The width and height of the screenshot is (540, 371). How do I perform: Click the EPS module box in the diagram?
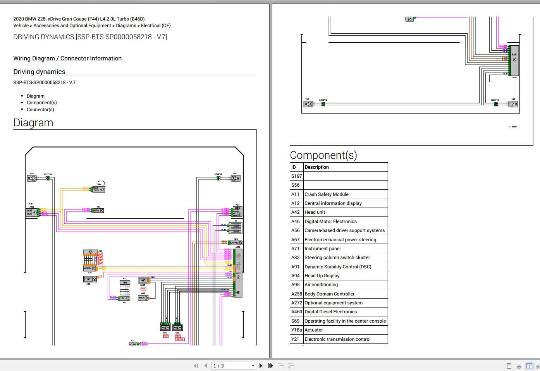point(98,211)
